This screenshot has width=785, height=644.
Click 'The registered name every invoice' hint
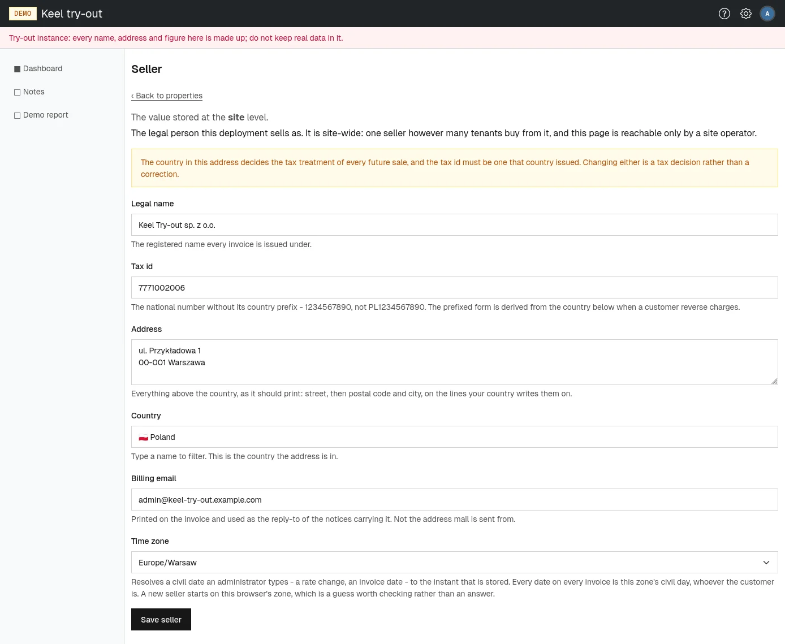pos(221,244)
